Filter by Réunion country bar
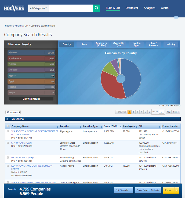Viewport: 185px width, 198px height. [31, 53]
